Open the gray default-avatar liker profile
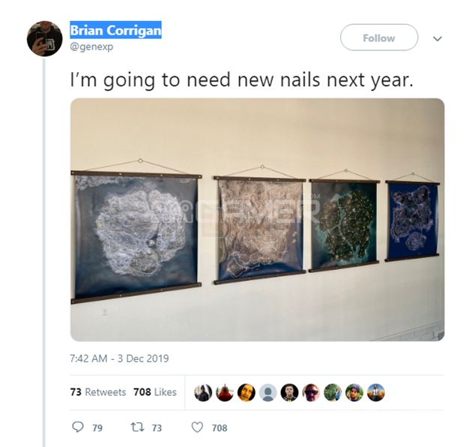 [x=267, y=392]
